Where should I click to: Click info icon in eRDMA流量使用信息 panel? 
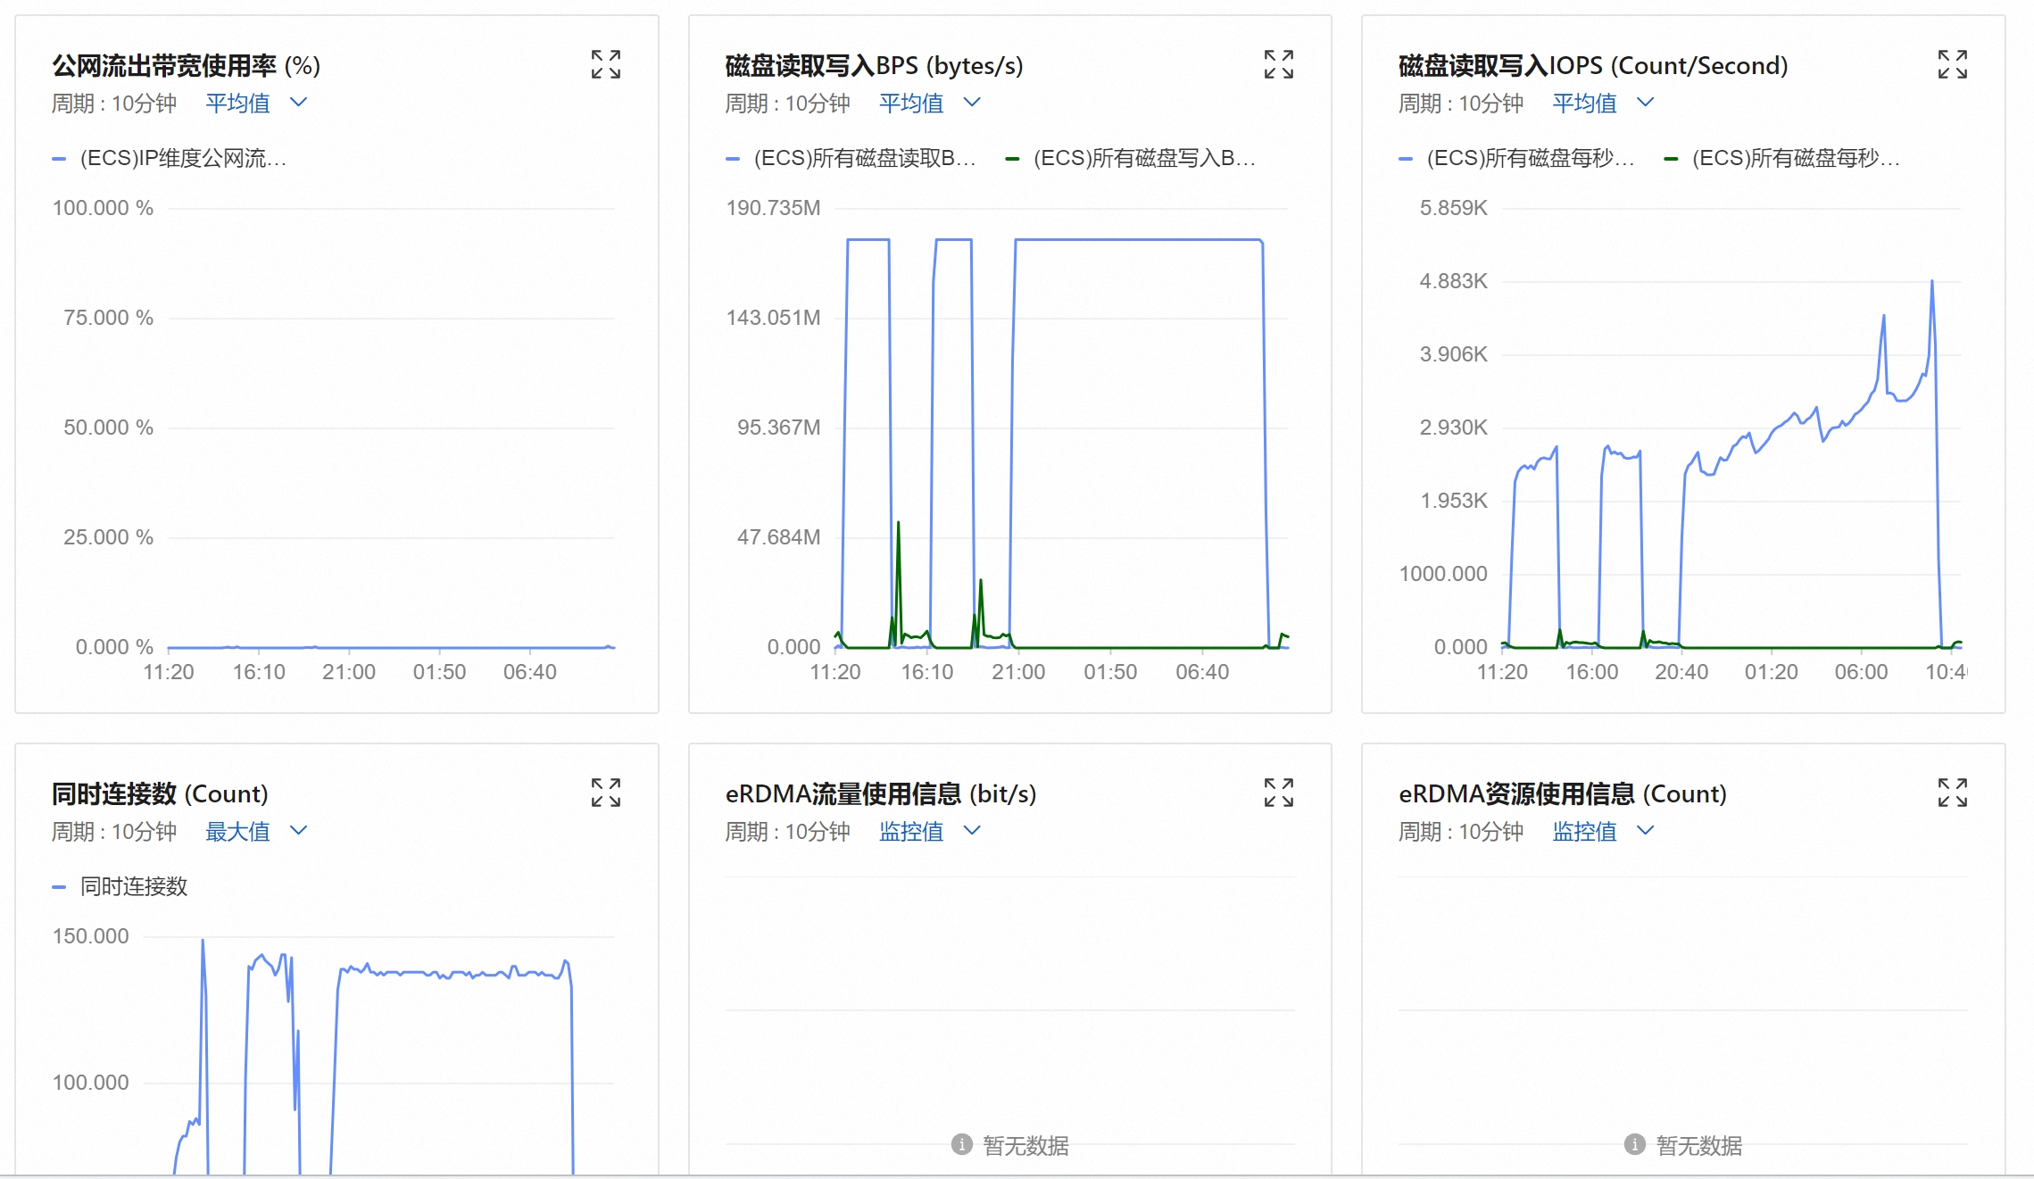point(961,1144)
